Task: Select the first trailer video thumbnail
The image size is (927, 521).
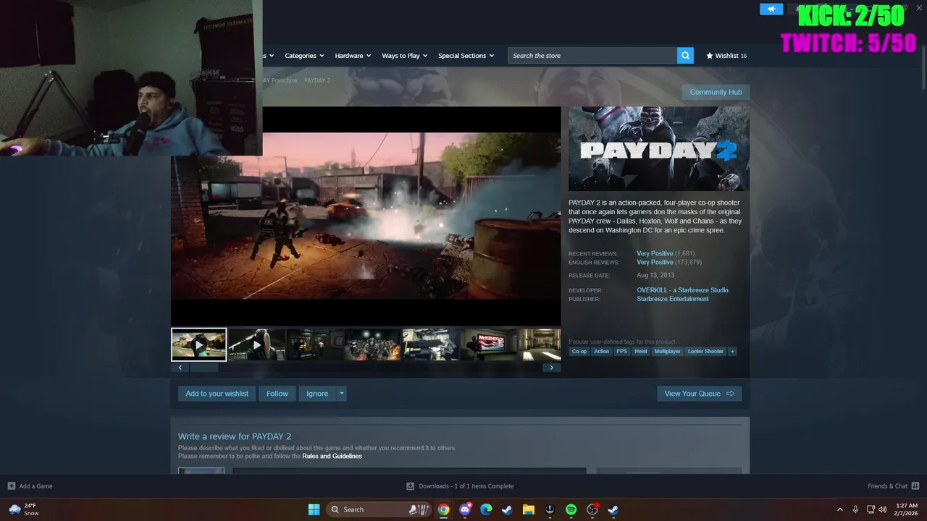Action: (x=199, y=344)
